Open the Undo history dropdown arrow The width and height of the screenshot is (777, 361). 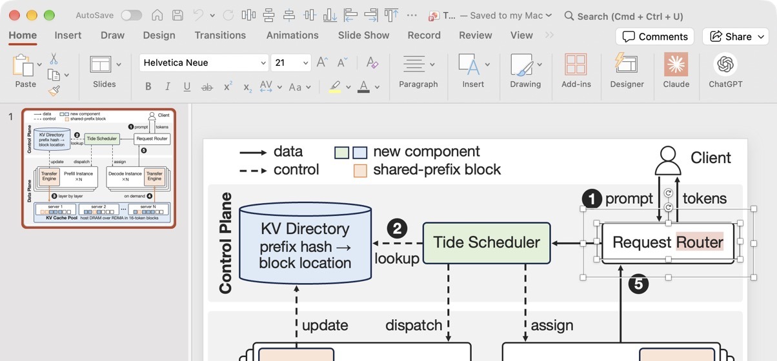tap(212, 15)
